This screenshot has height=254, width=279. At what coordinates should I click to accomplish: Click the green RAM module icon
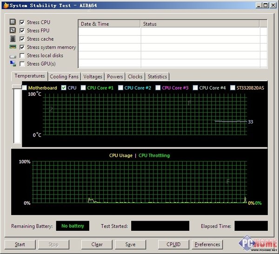tap(13, 47)
